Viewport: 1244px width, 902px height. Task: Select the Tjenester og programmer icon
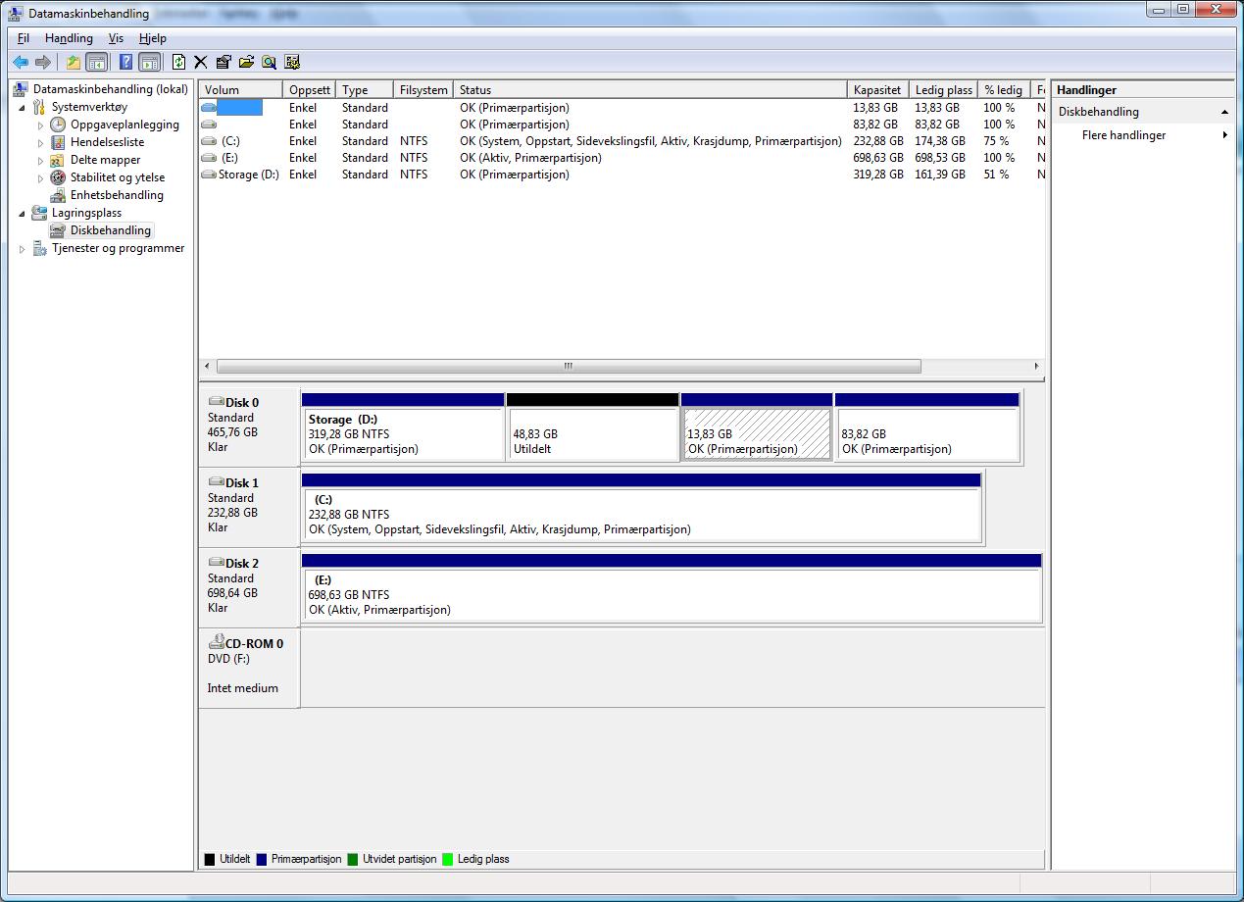[39, 248]
